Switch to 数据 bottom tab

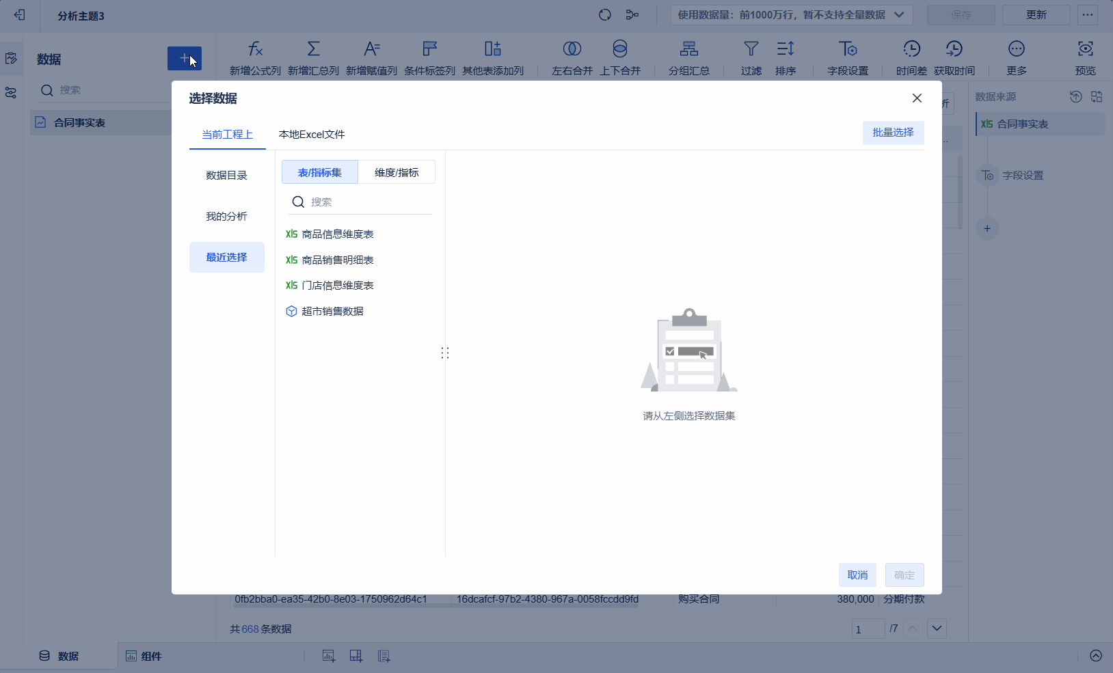click(59, 656)
